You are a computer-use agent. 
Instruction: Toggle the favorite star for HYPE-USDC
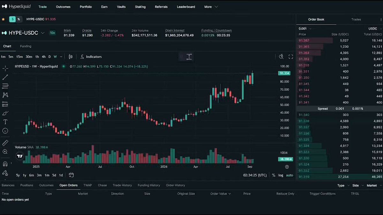[3, 19]
